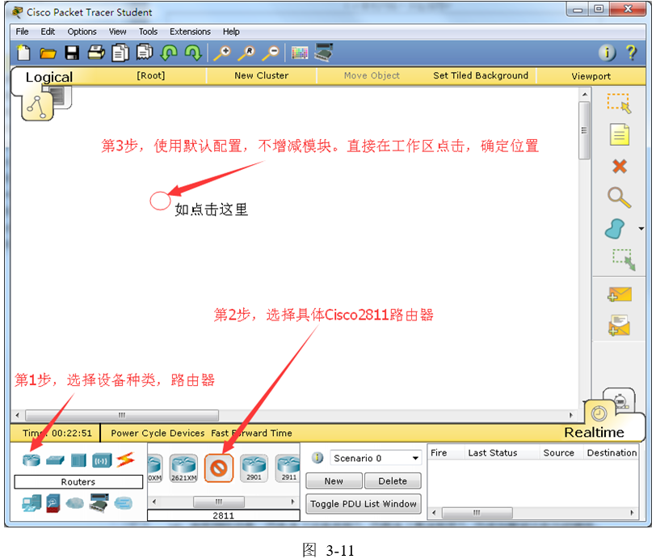Open the drawing Palette icon in toolbar
This screenshot has width=656, height=559.
[x=301, y=53]
